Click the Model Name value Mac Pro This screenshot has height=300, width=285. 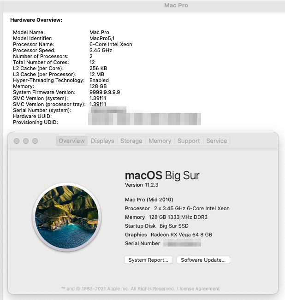pyautogui.click(x=99, y=32)
